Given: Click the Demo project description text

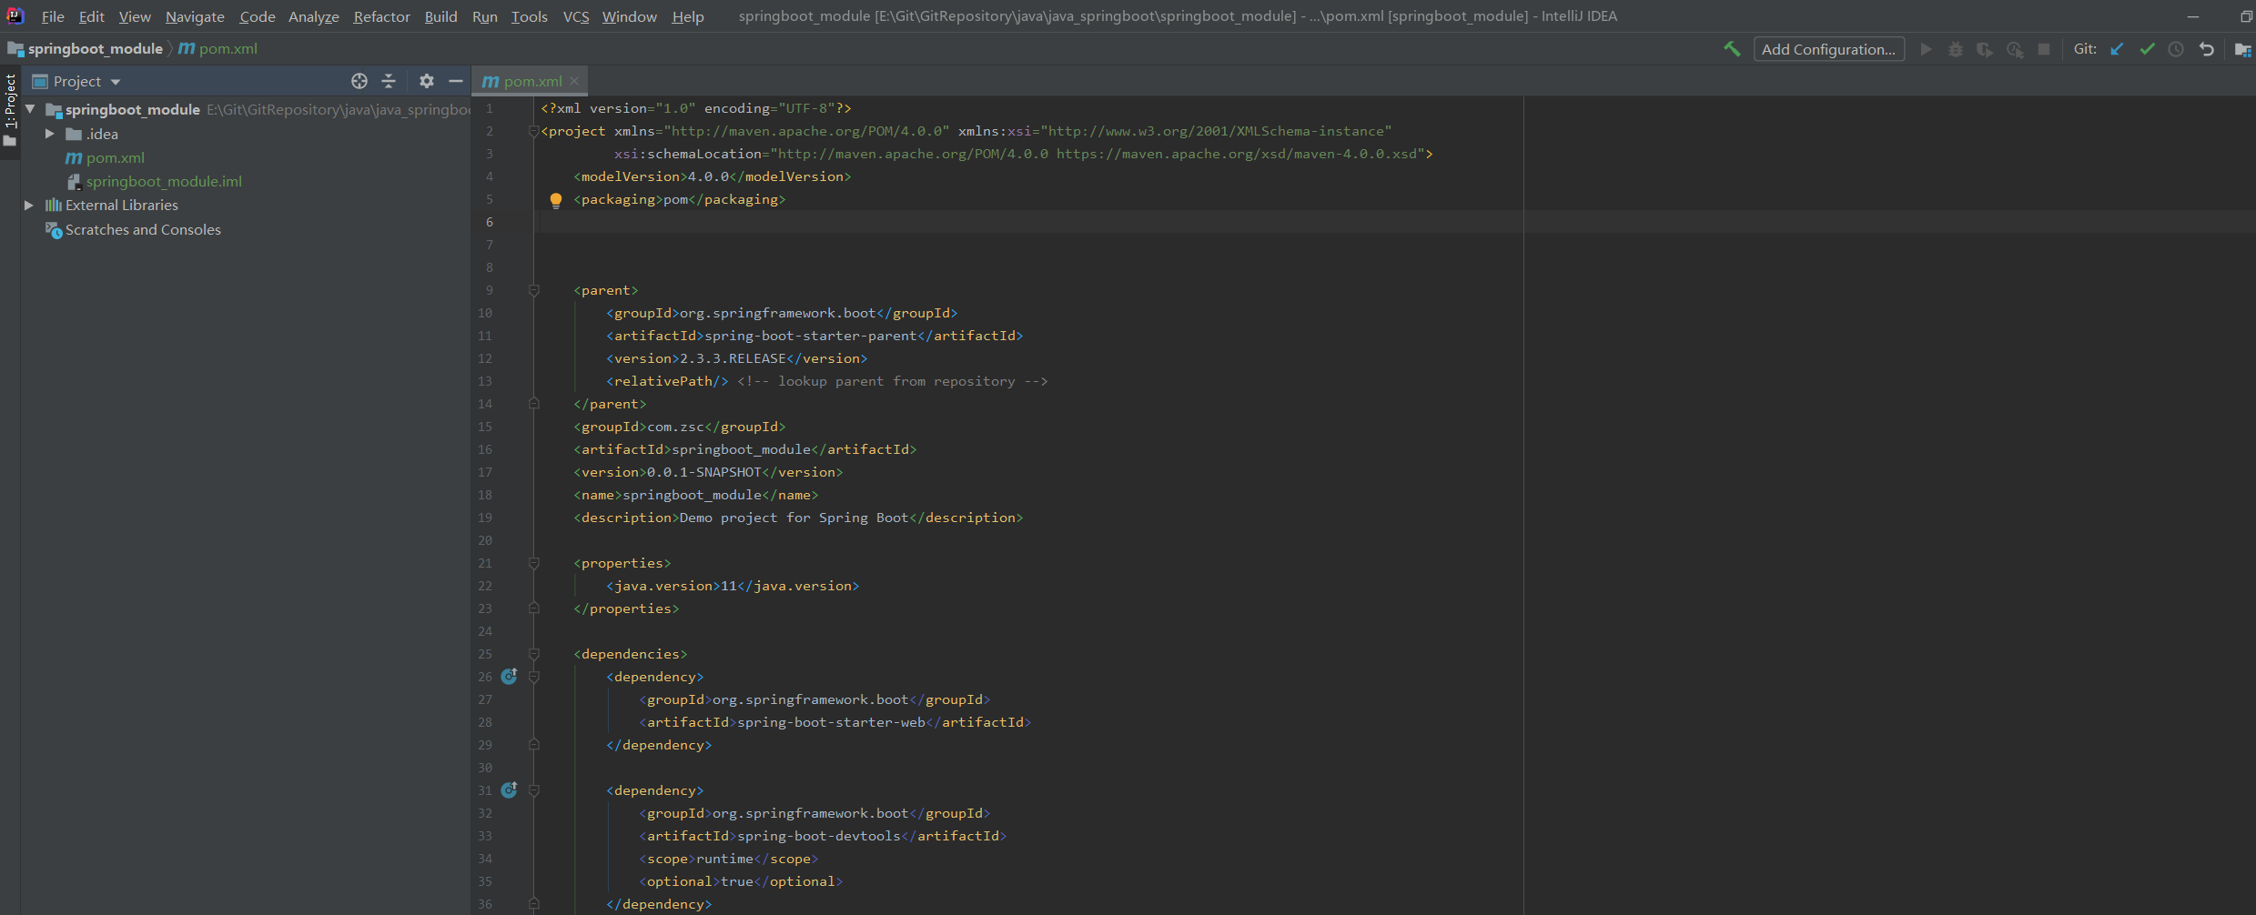Looking at the screenshot, I should [x=794, y=518].
